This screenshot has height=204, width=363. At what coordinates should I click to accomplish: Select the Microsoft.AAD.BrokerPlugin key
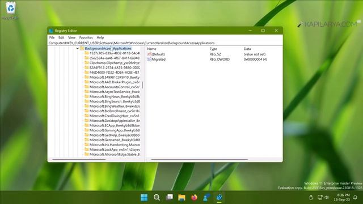click(115, 82)
